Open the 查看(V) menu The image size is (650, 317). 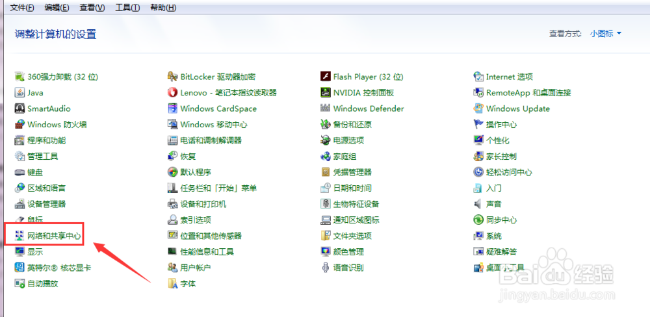coord(92,8)
